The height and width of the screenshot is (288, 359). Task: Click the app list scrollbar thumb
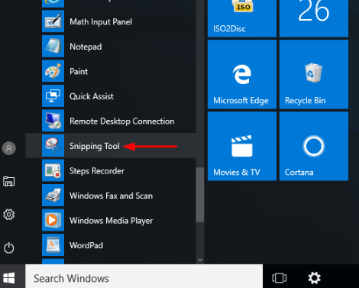(200, 195)
